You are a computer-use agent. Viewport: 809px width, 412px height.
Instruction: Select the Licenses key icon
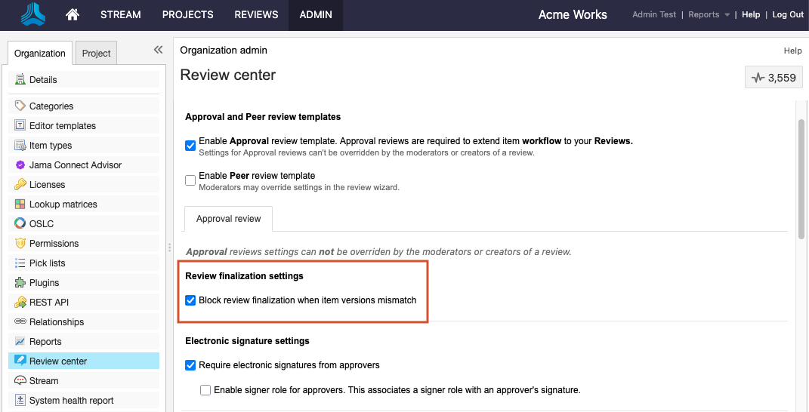20,185
